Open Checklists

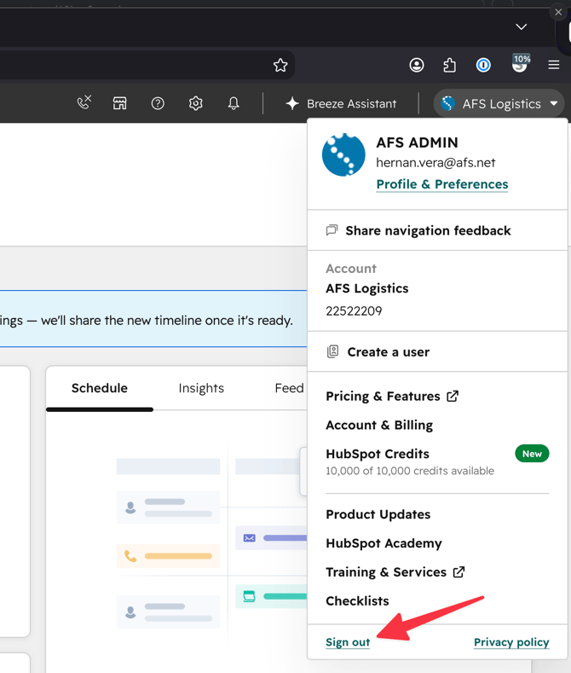tap(357, 600)
